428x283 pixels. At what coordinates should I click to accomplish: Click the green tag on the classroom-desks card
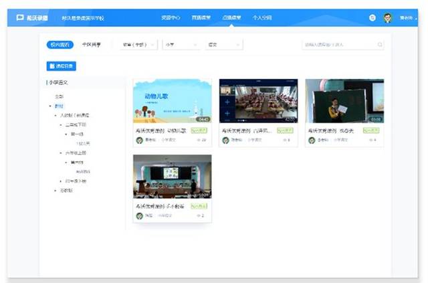tap(286, 130)
